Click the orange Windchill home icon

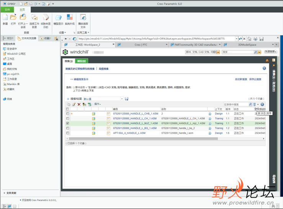(x=267, y=60)
